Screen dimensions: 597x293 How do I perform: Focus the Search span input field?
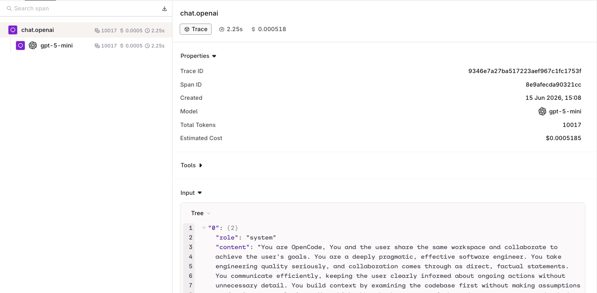[x=82, y=8]
